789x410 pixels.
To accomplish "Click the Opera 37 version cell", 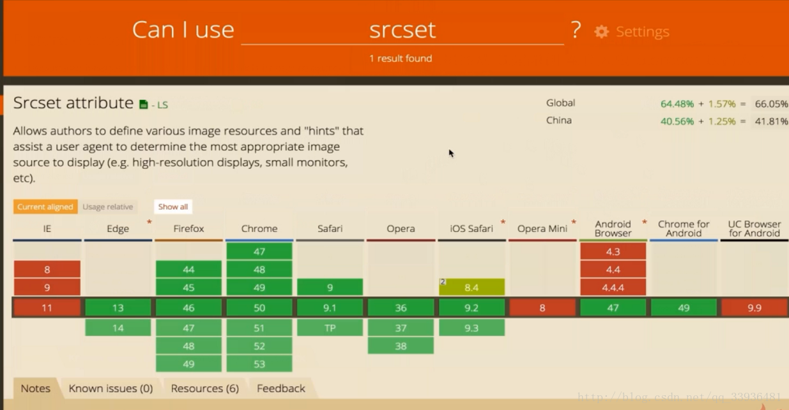I will pos(401,328).
